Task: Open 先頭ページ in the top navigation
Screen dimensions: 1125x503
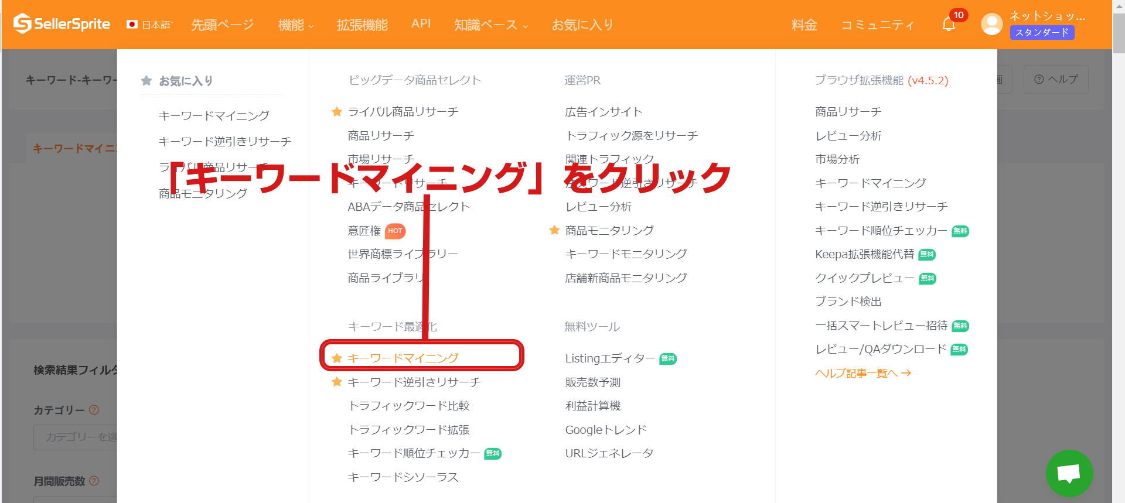Action: (223, 25)
